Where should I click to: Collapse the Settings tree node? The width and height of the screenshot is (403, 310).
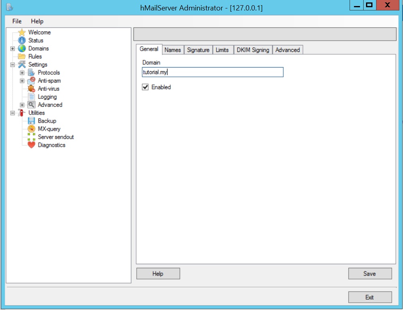(12, 65)
